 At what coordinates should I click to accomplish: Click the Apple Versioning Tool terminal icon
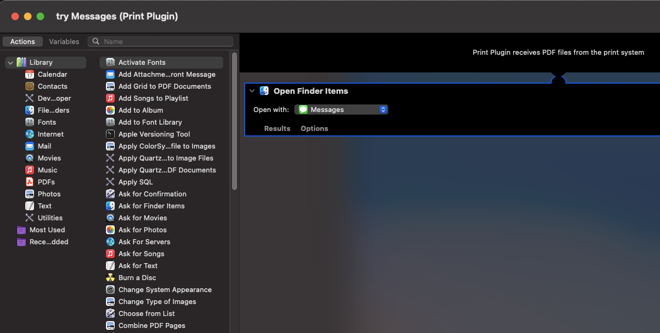pyautogui.click(x=110, y=134)
